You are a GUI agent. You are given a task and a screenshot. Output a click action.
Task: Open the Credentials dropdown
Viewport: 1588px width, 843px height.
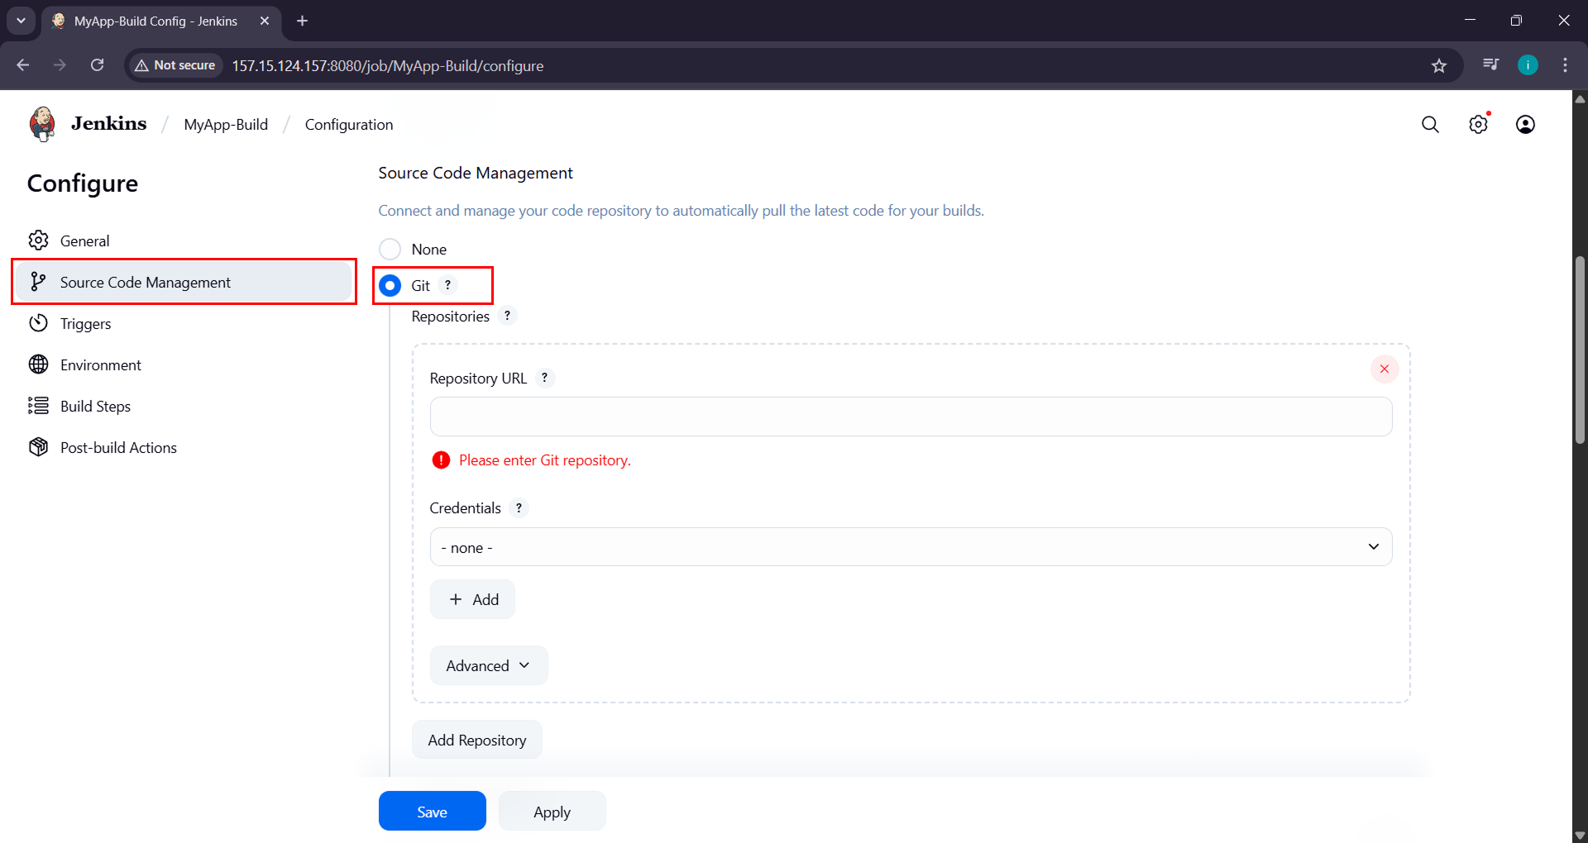click(x=910, y=546)
